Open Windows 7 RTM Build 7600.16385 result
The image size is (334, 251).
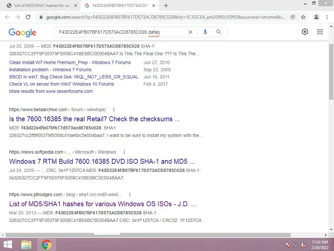click(x=102, y=161)
